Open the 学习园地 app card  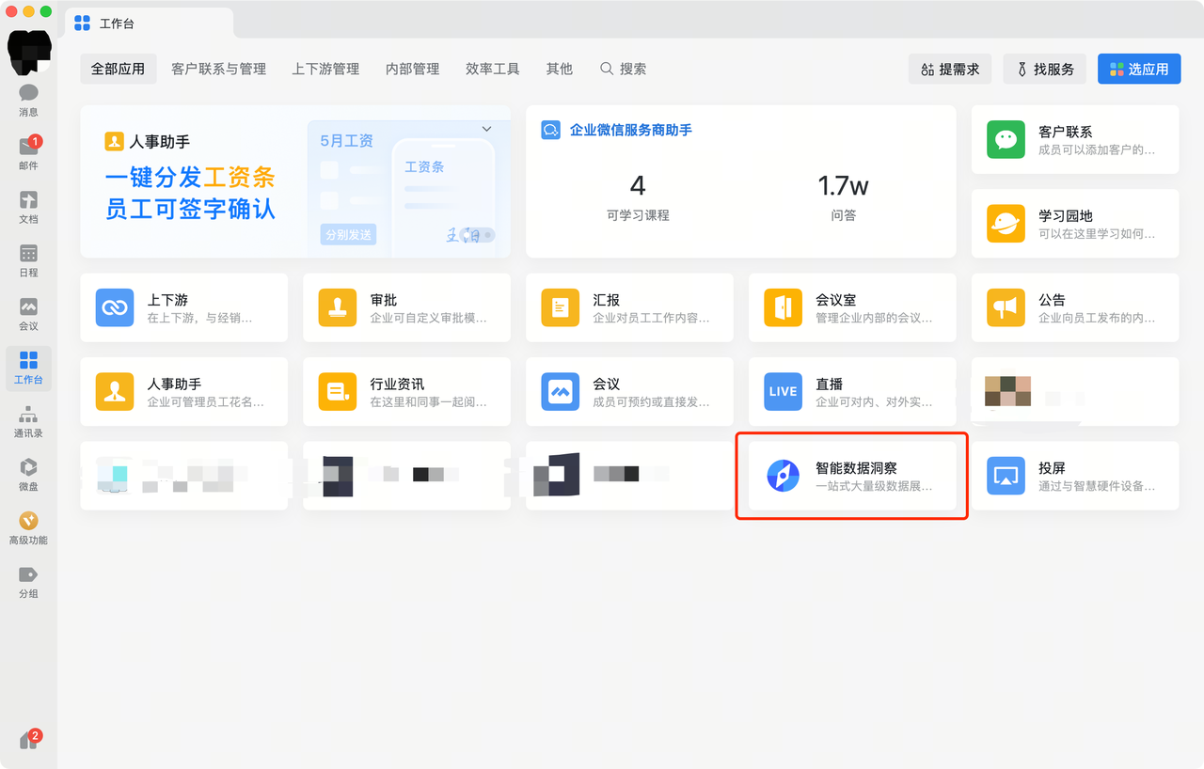pos(1075,223)
